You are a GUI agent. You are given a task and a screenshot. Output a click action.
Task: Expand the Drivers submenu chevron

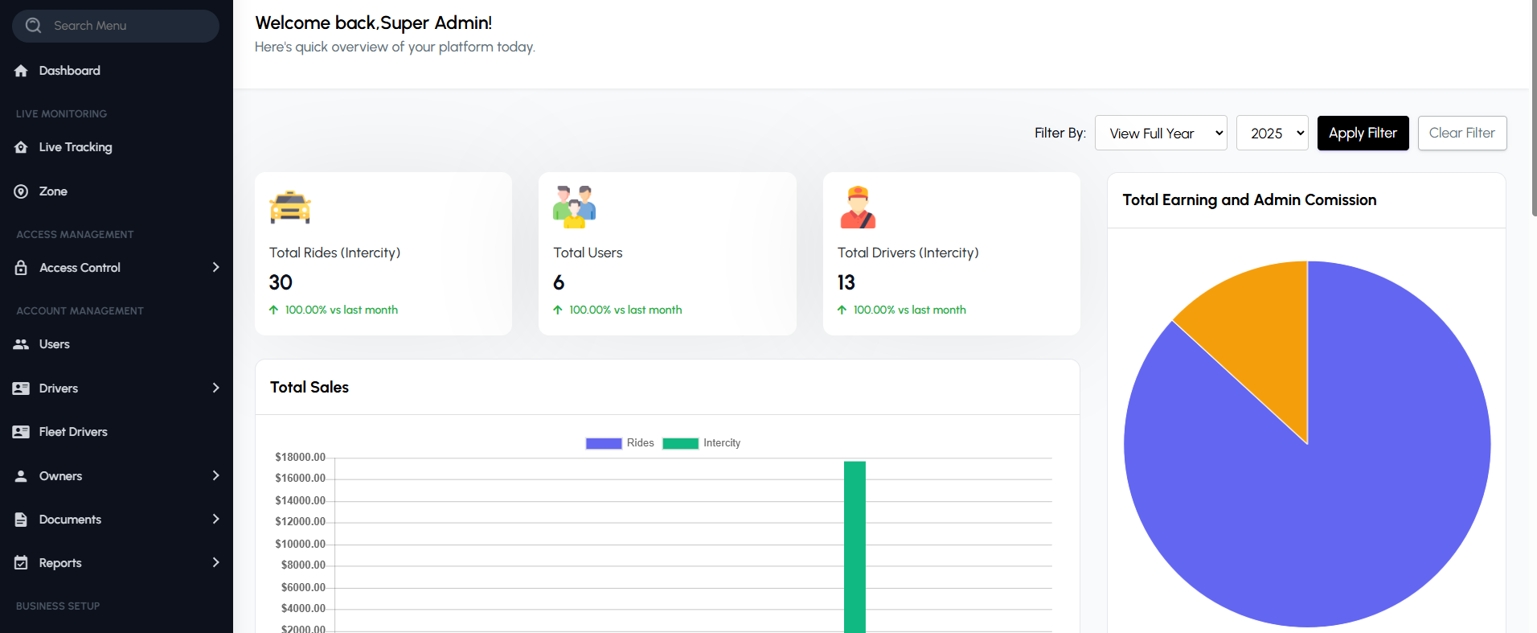[x=215, y=388]
